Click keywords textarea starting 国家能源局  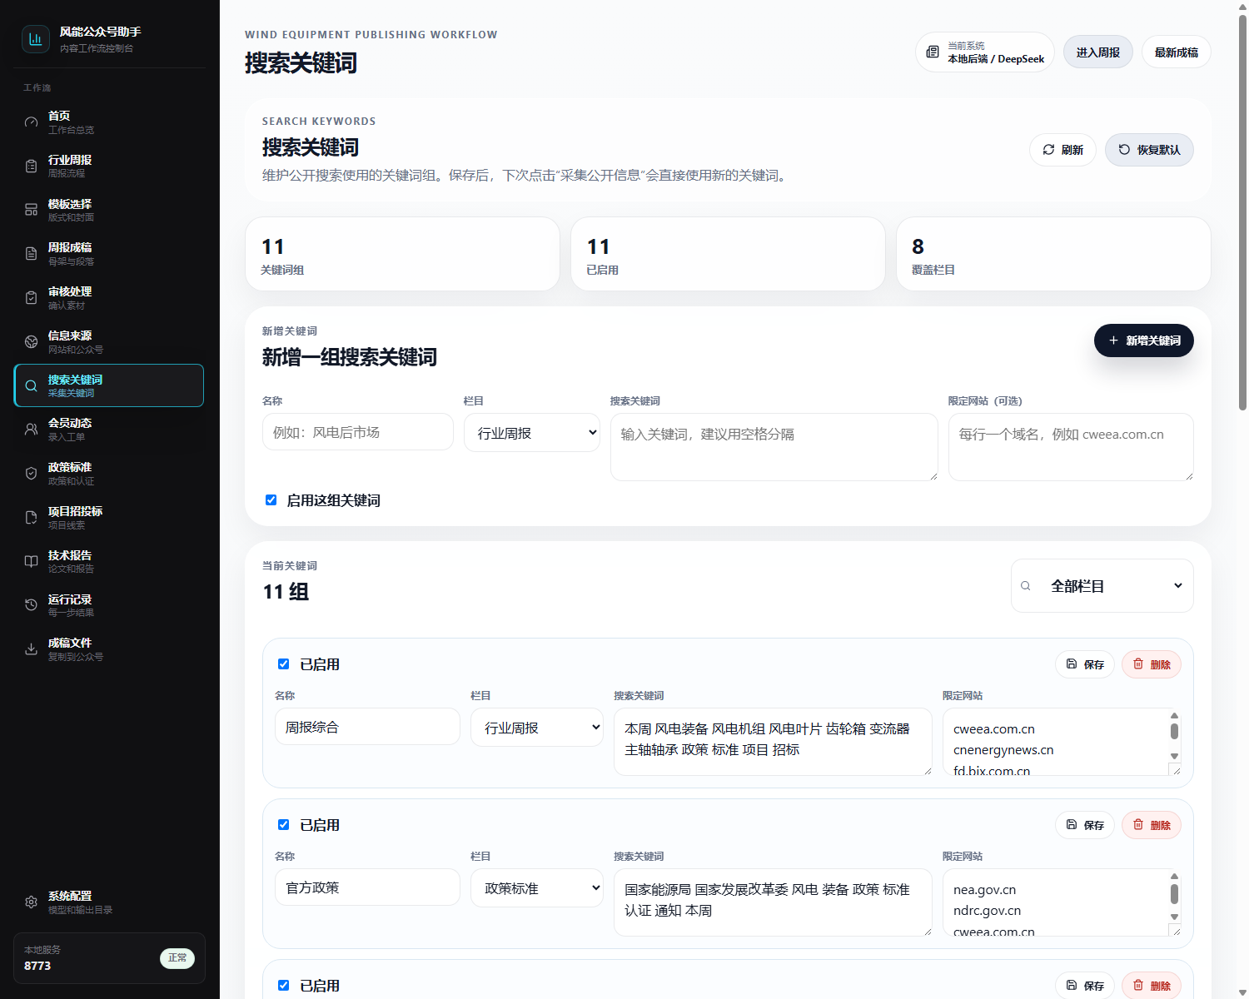coord(773,902)
